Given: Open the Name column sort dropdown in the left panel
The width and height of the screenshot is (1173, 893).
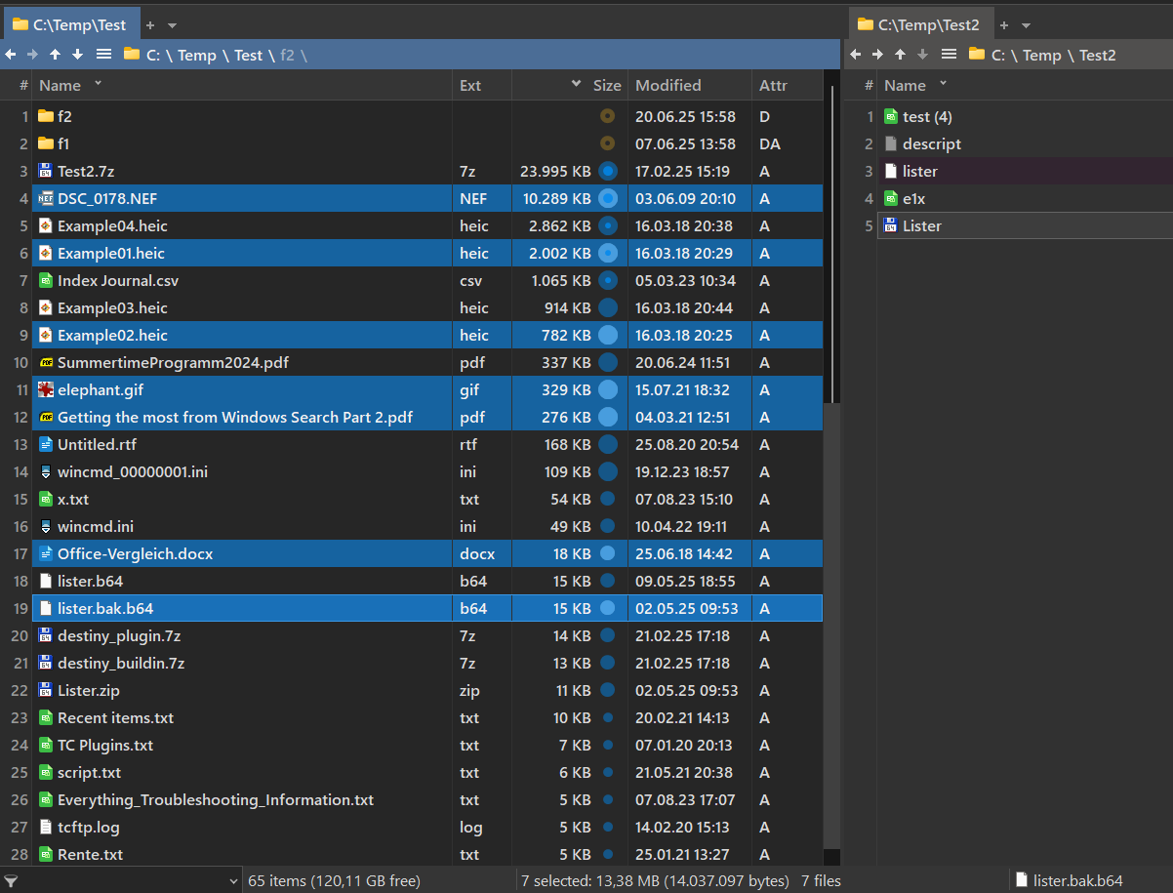Looking at the screenshot, I should [x=96, y=85].
